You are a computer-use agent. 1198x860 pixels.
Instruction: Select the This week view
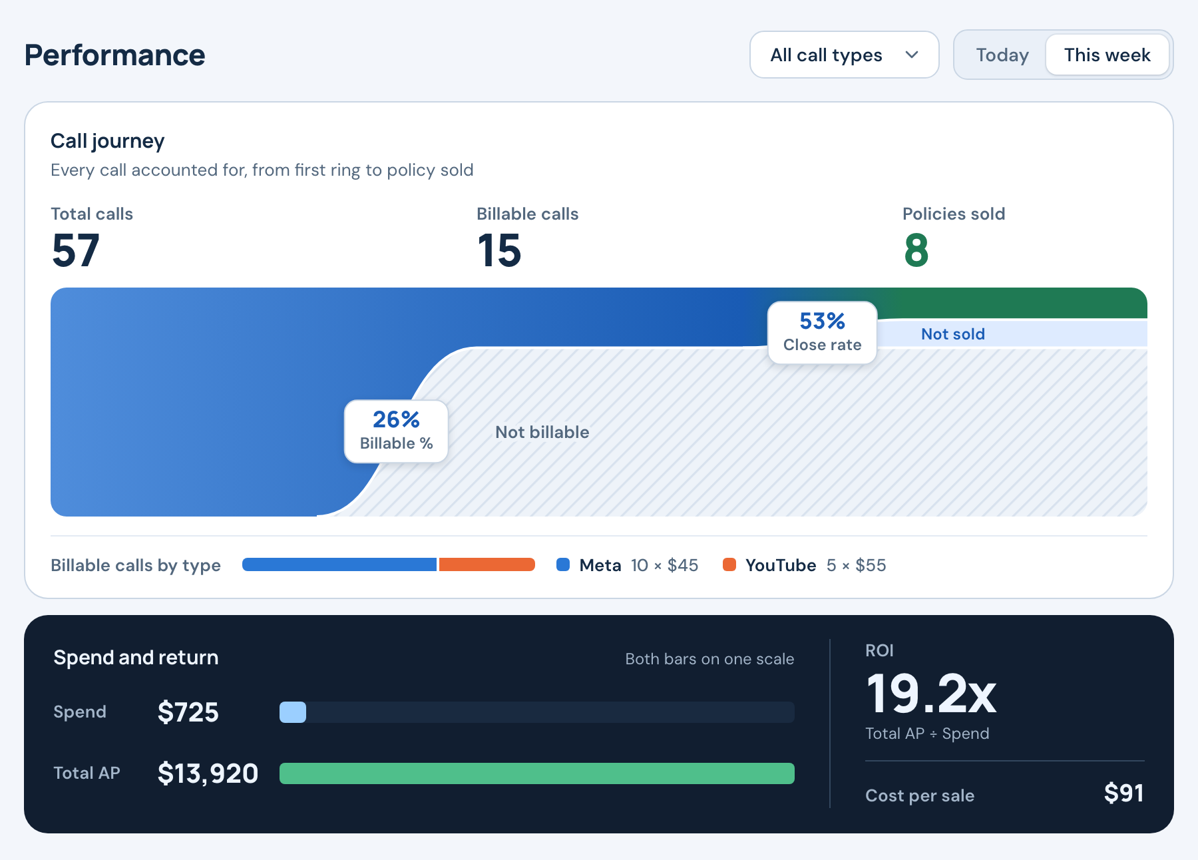point(1107,55)
